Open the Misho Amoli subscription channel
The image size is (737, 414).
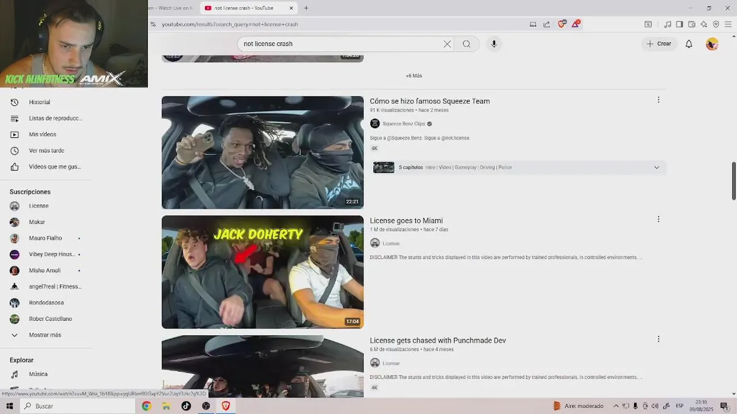tap(46, 270)
